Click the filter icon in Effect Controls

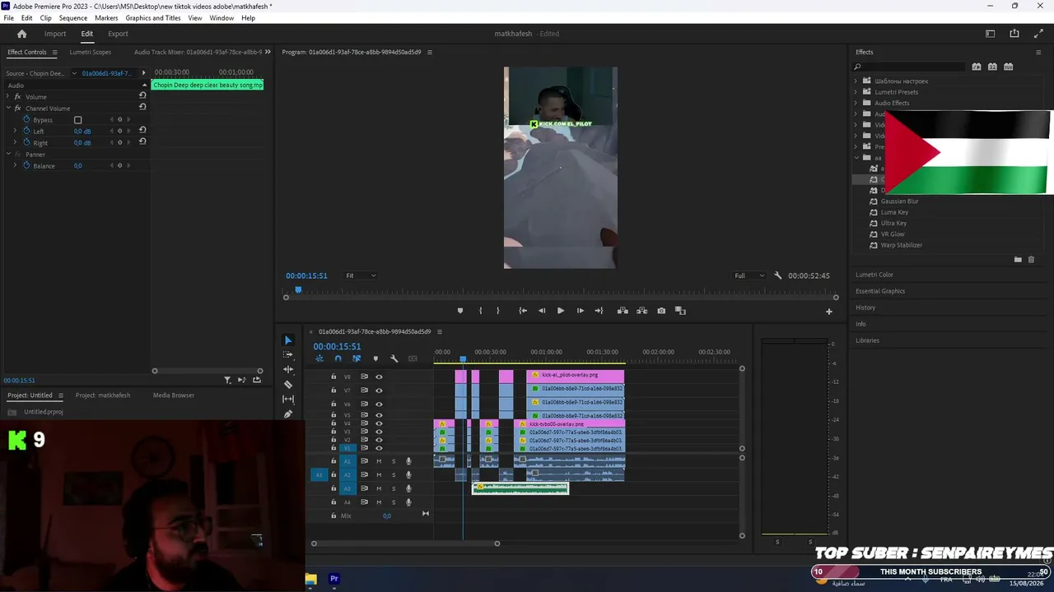pos(227,380)
